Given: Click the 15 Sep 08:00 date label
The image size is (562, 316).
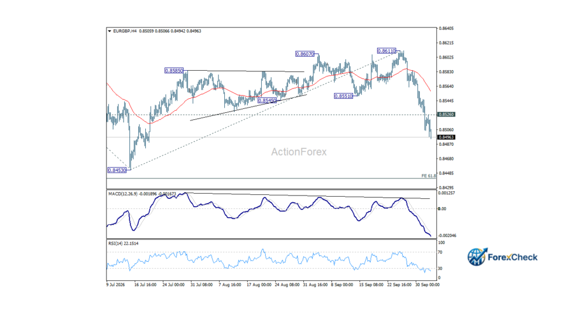Looking at the screenshot, I should point(371,285).
